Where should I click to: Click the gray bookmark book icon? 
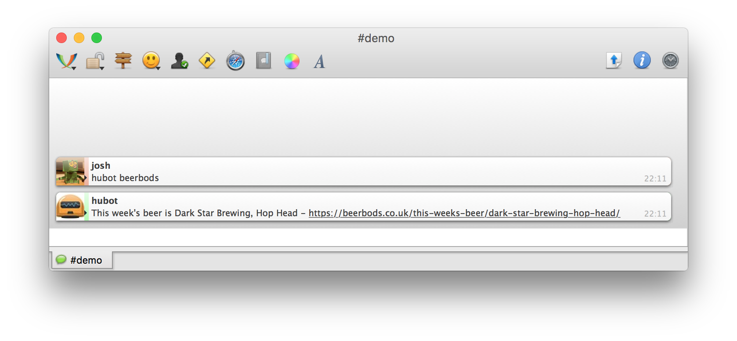(264, 61)
